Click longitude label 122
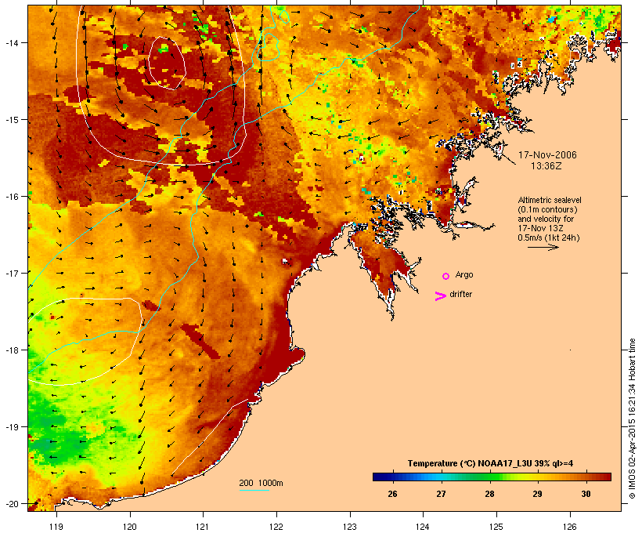Image resolution: width=642 pixels, height=533 pixels. coord(276,527)
